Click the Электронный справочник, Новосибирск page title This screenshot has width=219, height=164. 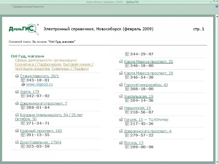(99, 29)
